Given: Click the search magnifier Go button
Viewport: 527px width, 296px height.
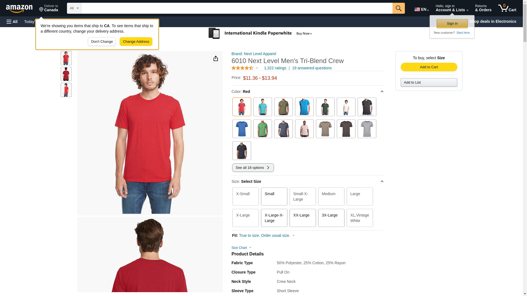Looking at the screenshot, I should (399, 8).
